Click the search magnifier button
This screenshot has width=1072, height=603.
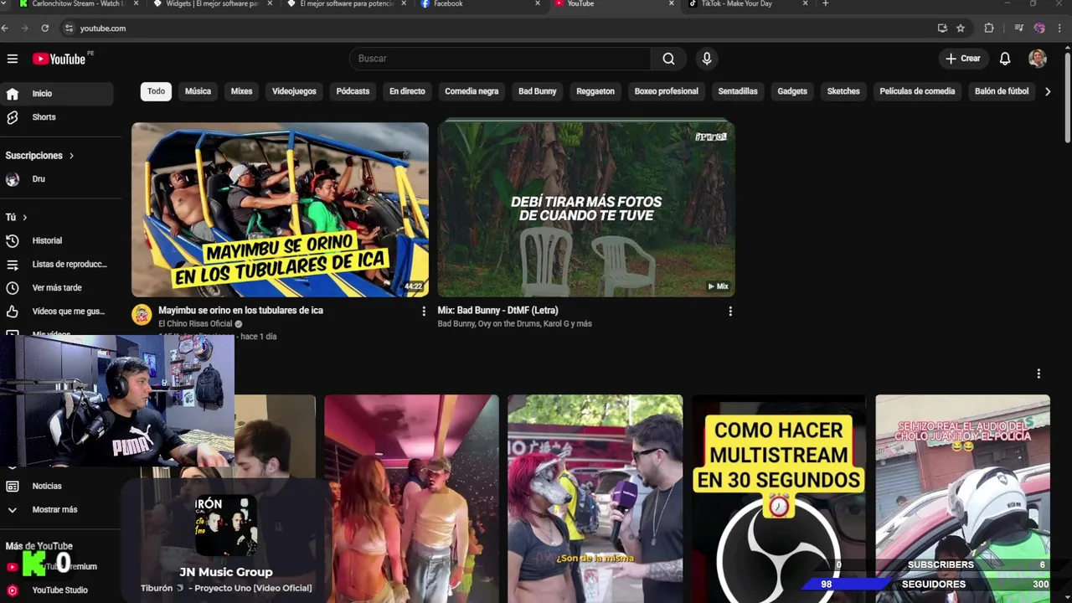click(668, 59)
